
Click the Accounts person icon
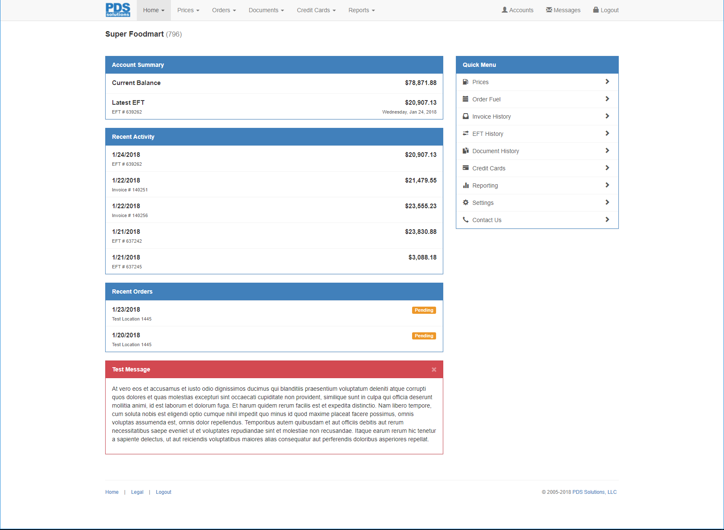(504, 9)
